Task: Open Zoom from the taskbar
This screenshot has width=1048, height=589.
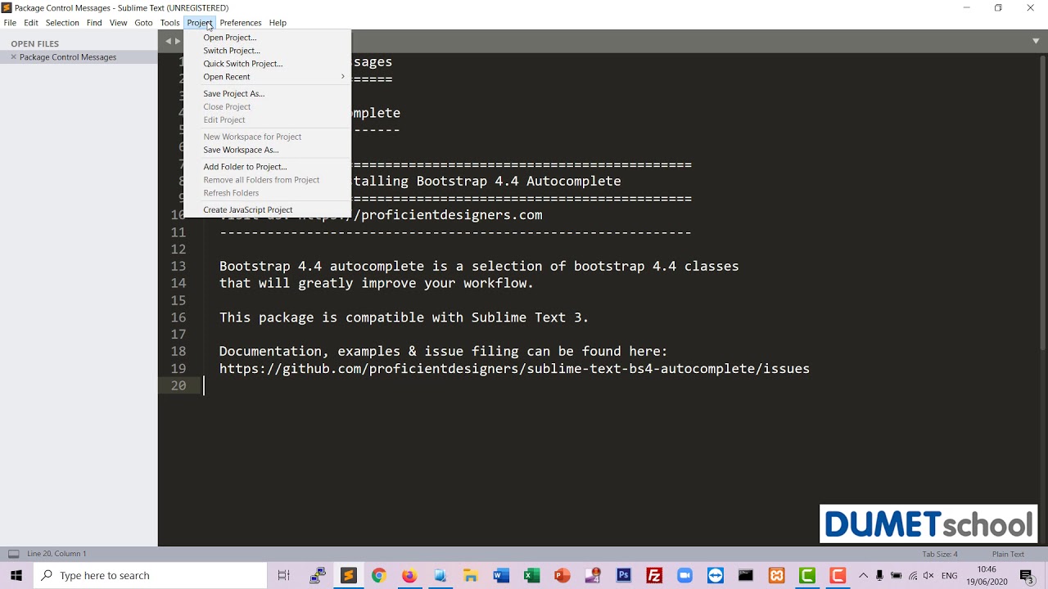Action: pyautogui.click(x=684, y=575)
